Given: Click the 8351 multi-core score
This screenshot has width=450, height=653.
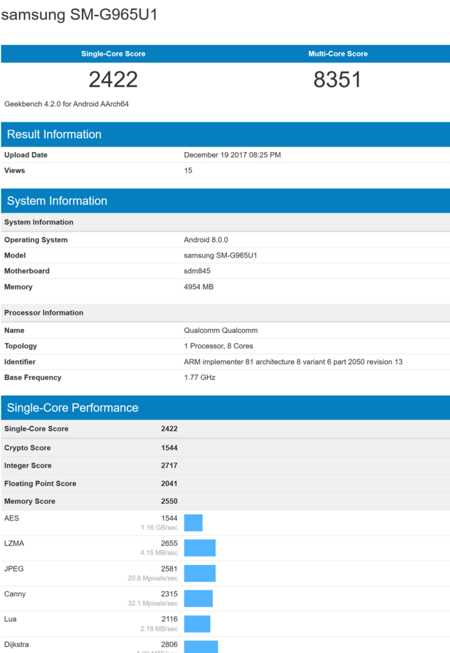Looking at the screenshot, I should [337, 79].
